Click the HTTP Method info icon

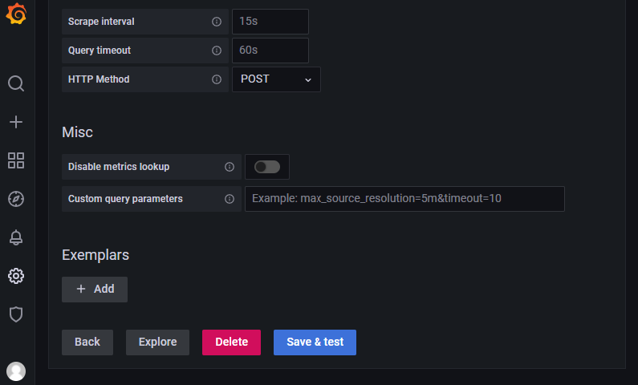(217, 79)
